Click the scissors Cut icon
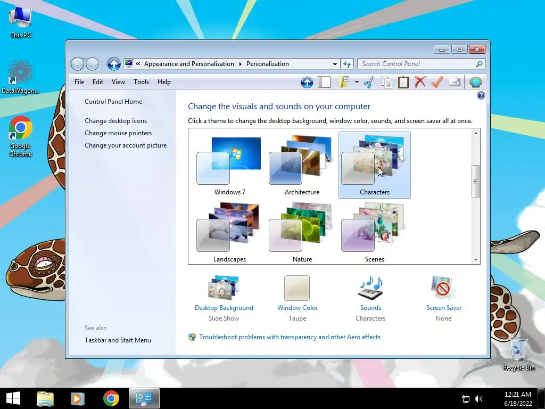 369,83
